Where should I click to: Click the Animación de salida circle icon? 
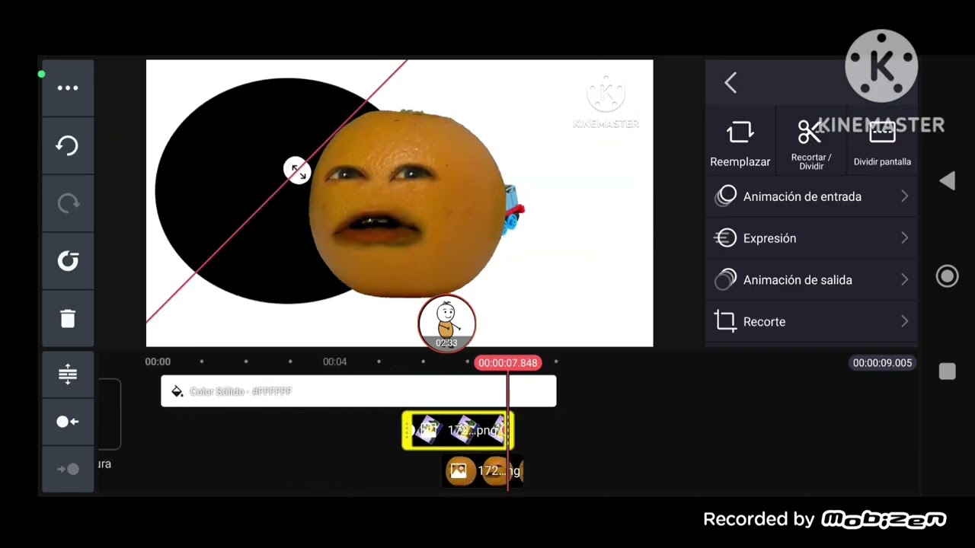725,280
